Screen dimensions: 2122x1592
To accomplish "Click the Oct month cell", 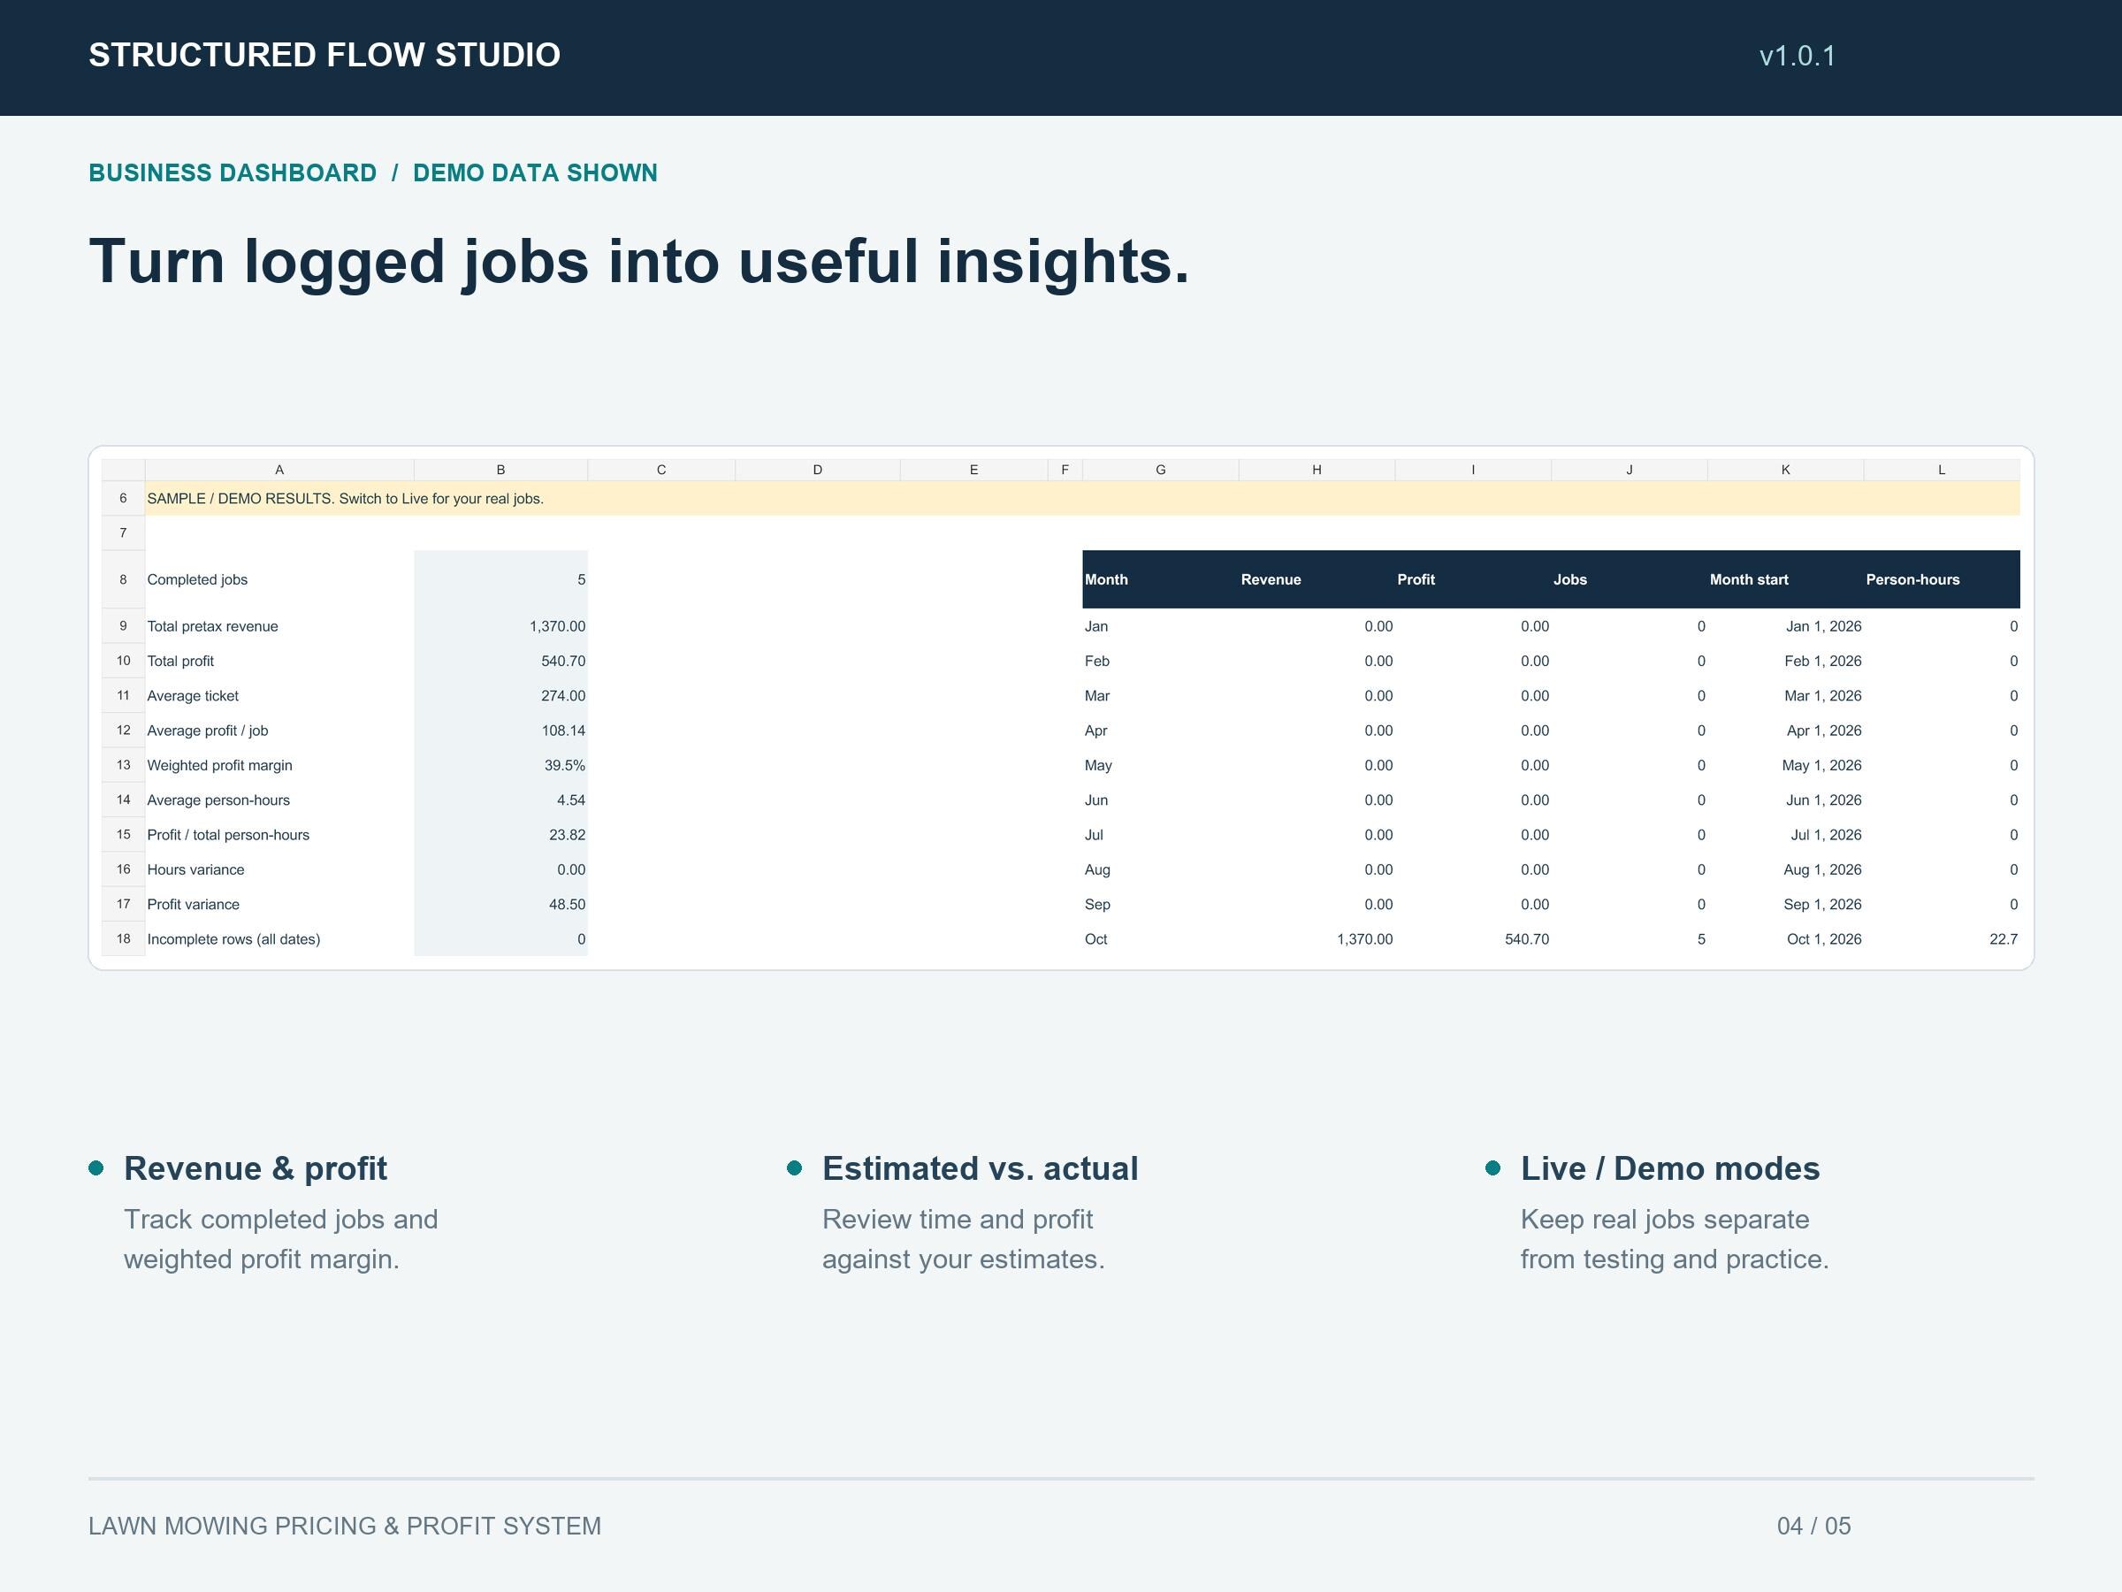I will pos(1161,938).
